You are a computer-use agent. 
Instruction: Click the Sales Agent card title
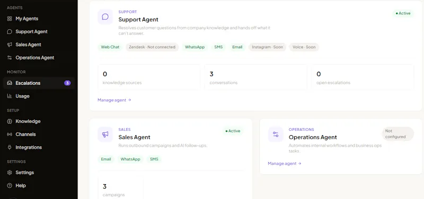point(134,137)
